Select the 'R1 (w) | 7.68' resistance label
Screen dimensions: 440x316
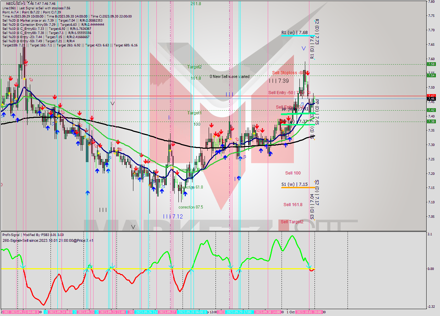[294, 32]
